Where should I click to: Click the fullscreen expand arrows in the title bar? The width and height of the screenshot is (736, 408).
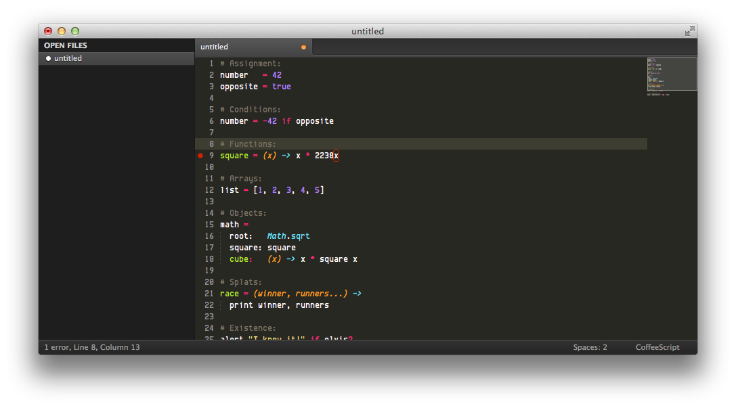pyautogui.click(x=689, y=31)
